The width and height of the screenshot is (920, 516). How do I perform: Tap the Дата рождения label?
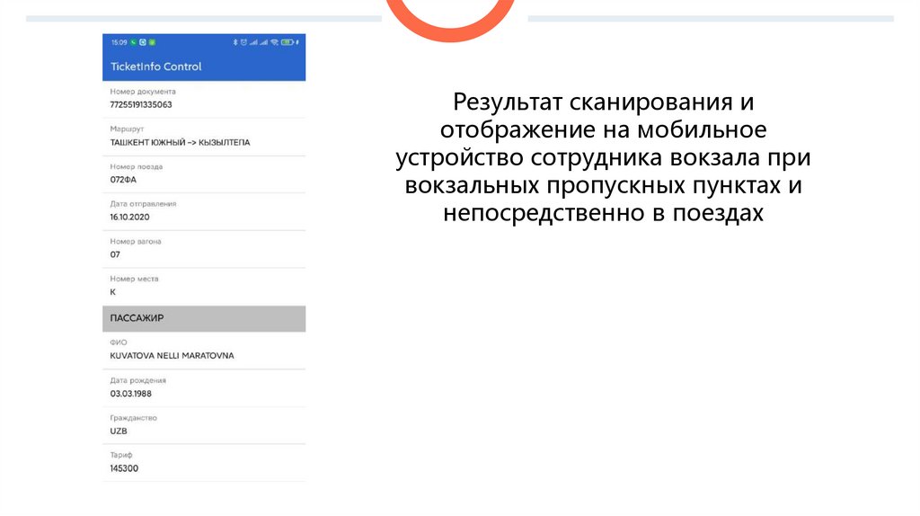point(137,380)
